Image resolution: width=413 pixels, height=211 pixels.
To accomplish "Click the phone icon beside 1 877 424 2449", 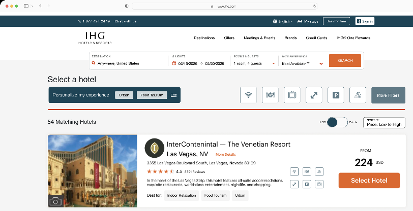I will pos(79,21).
